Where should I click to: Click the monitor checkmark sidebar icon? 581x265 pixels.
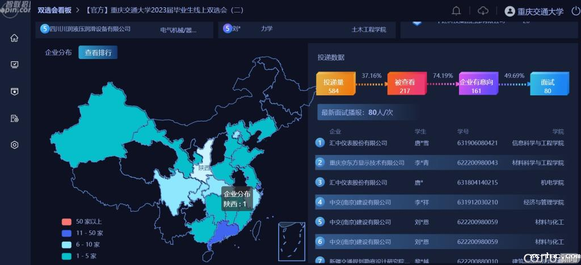coord(15,65)
